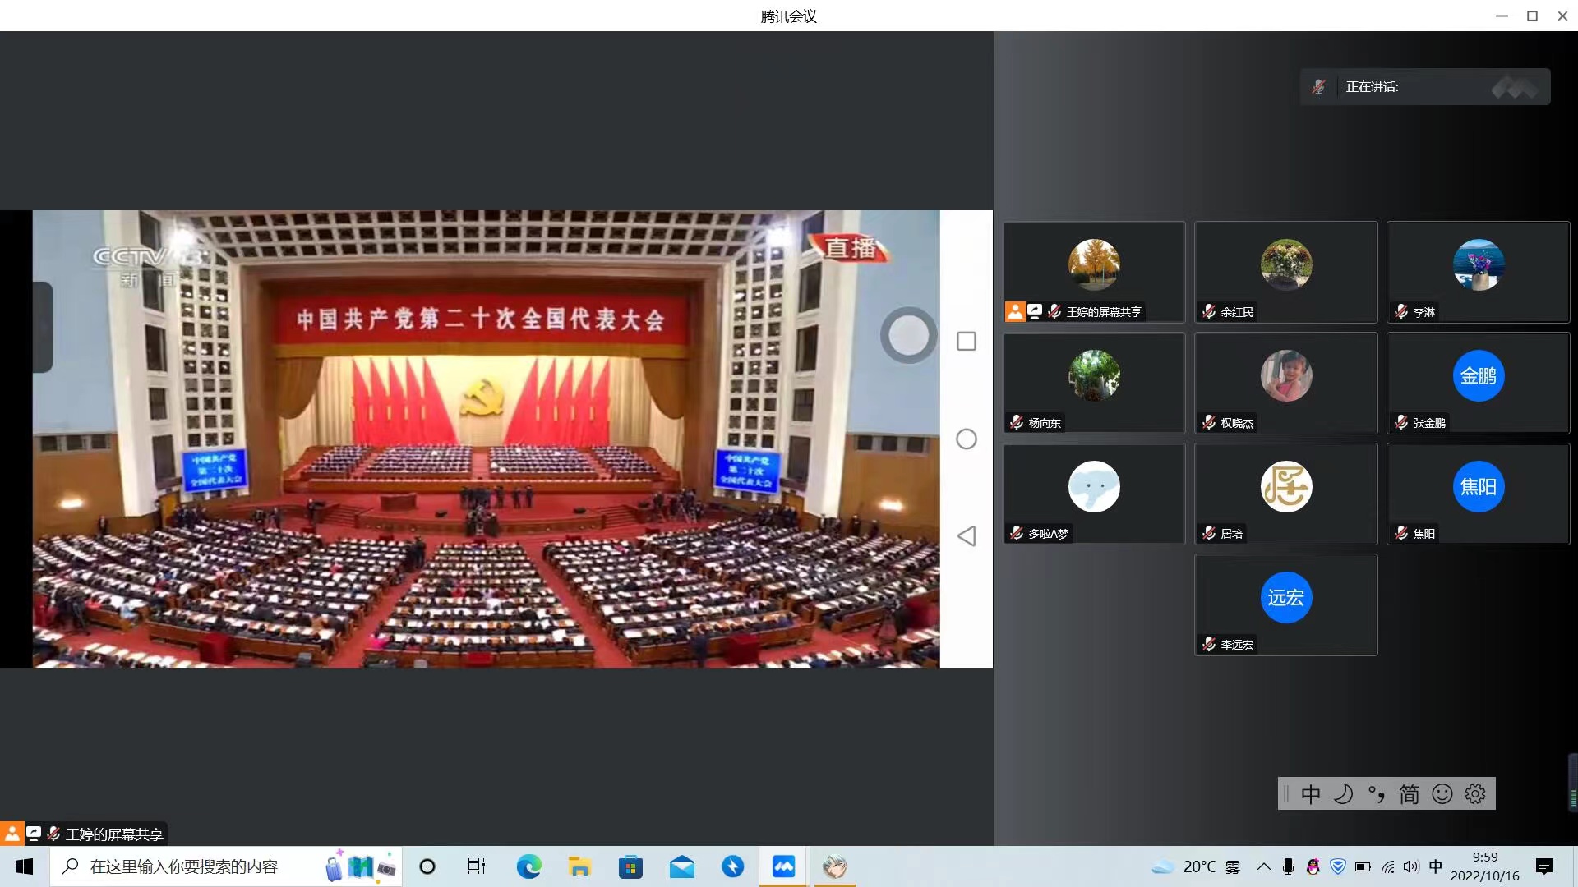Toggle tray input language 中 indicator
Image resolution: width=1578 pixels, height=887 pixels.
1436,866
